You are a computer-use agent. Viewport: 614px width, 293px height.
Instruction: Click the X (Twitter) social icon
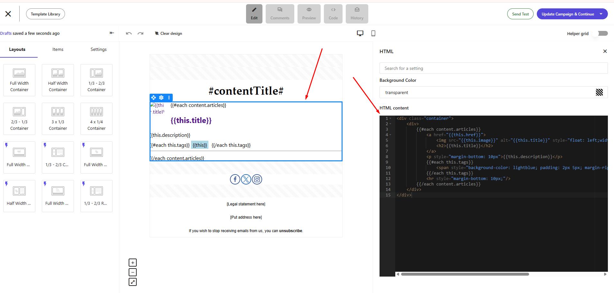click(x=246, y=179)
